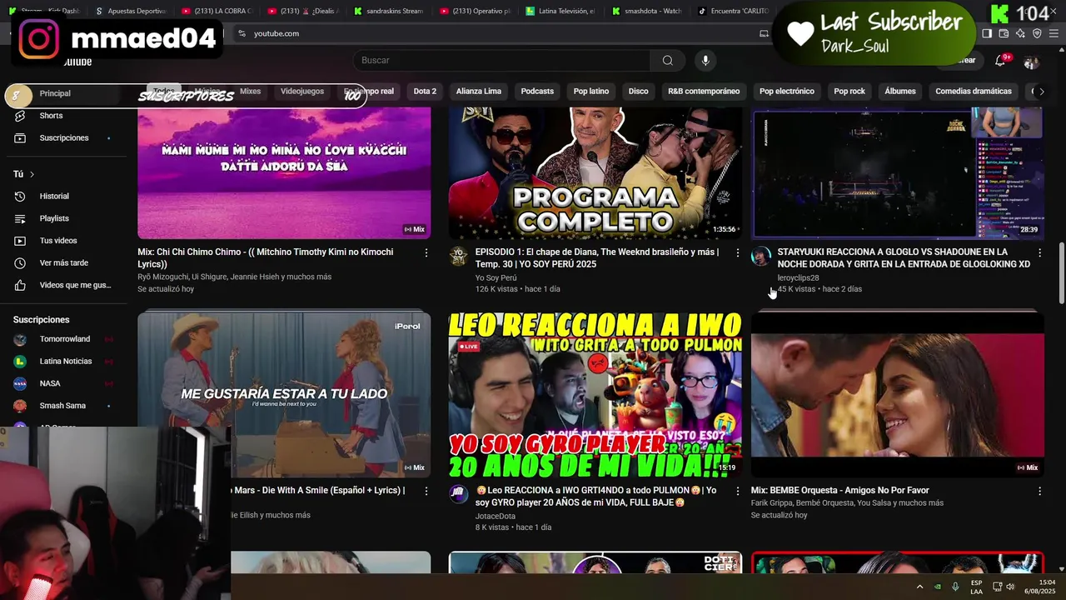Select the Videojuegos filter chip
The image size is (1066, 600).
302,92
